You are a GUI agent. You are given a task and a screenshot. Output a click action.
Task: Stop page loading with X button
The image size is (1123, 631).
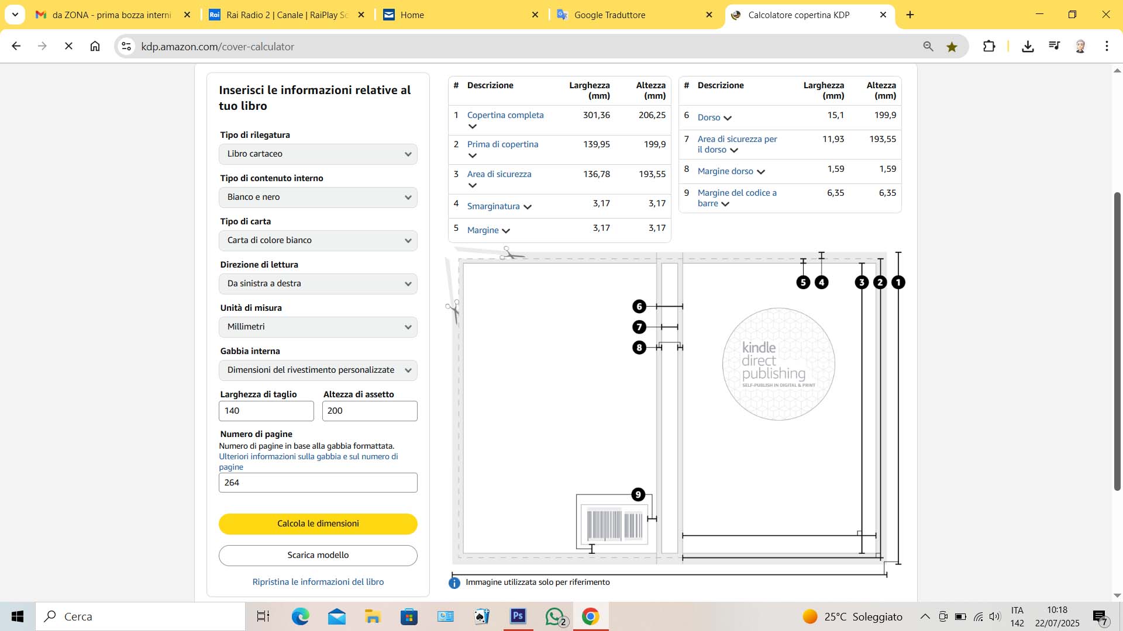[68, 46]
